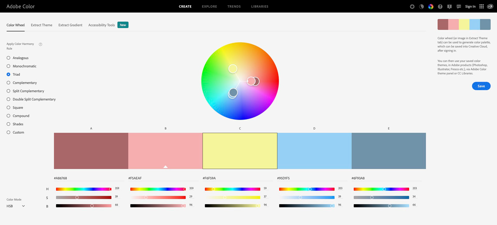Choose the Complementary harmony rule
Screen dimensions: 497x225
(x=8, y=83)
